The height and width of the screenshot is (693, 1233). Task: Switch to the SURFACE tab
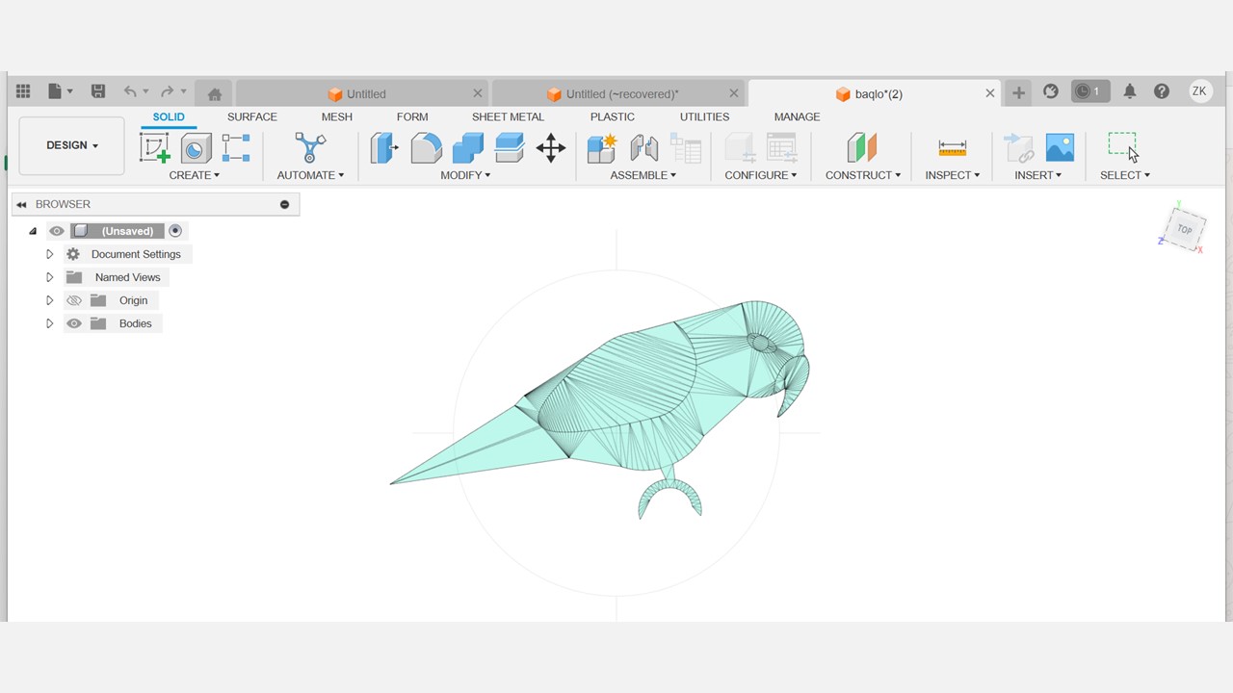[x=252, y=116]
